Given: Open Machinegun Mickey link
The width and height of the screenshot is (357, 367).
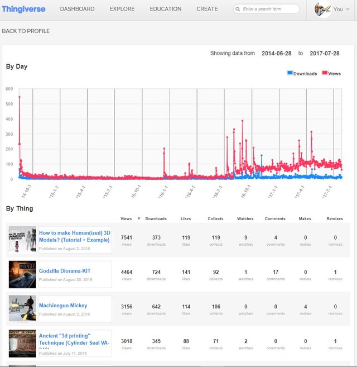Looking at the screenshot, I should [x=63, y=306].
